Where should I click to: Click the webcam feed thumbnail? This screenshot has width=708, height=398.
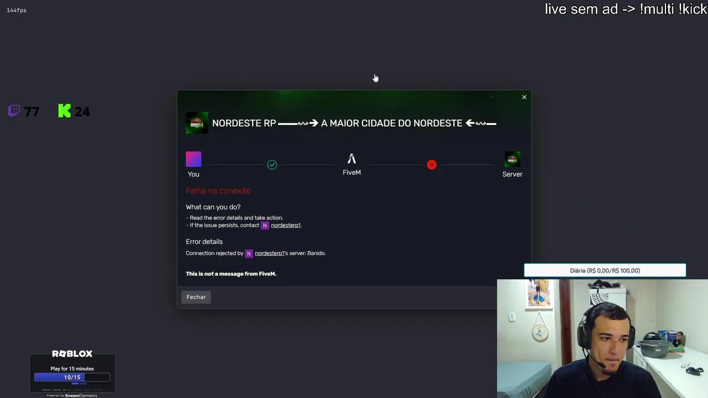click(x=602, y=338)
